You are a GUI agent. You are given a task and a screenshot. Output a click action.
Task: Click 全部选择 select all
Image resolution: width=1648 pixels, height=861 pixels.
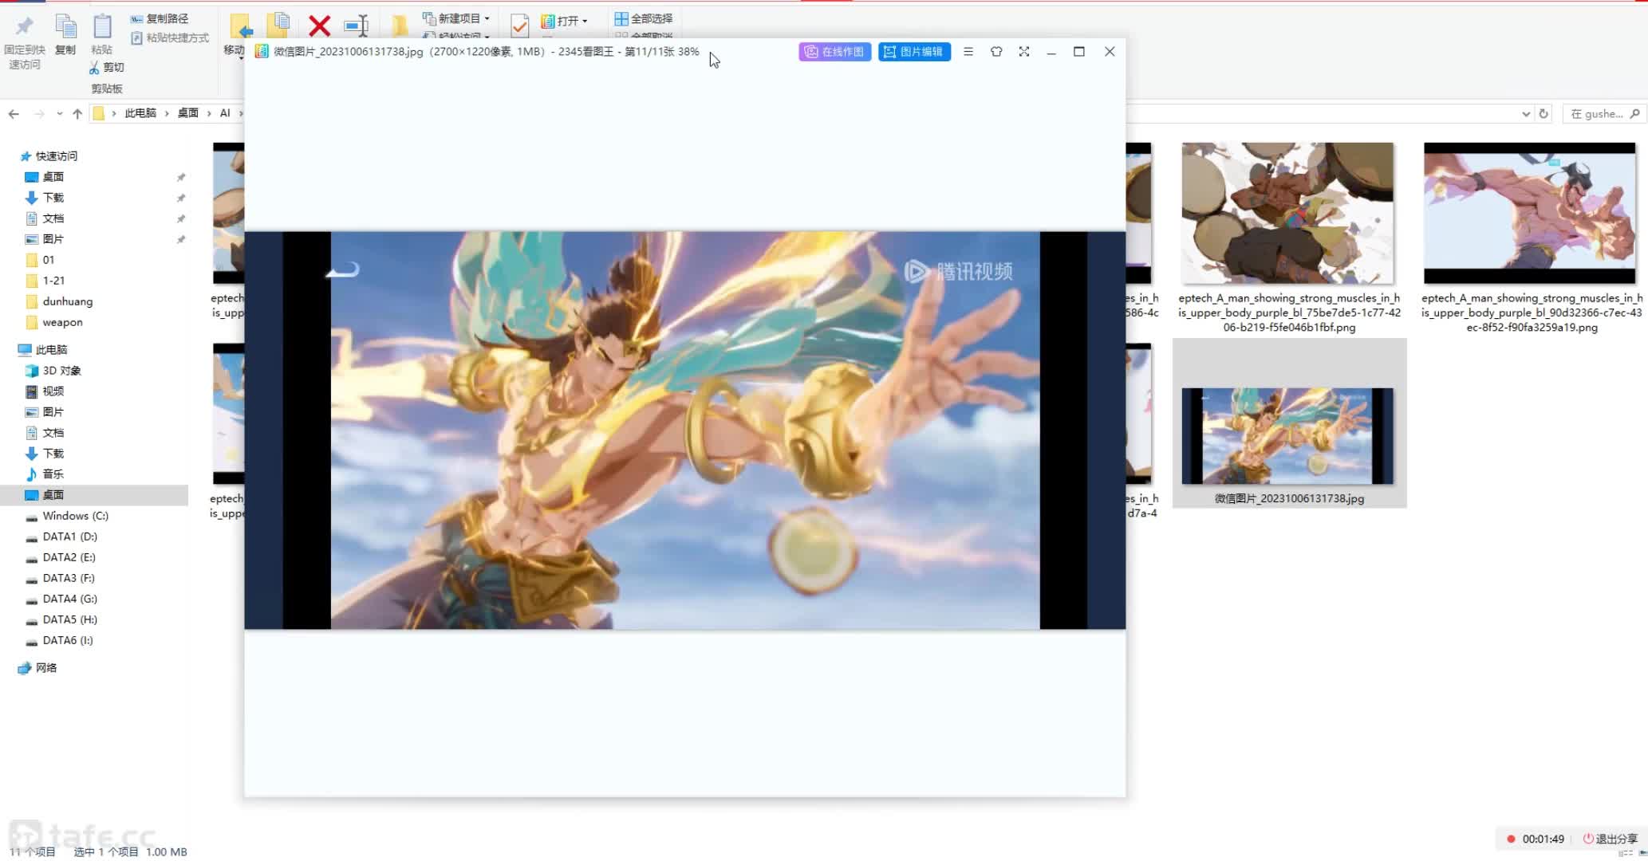coord(644,18)
